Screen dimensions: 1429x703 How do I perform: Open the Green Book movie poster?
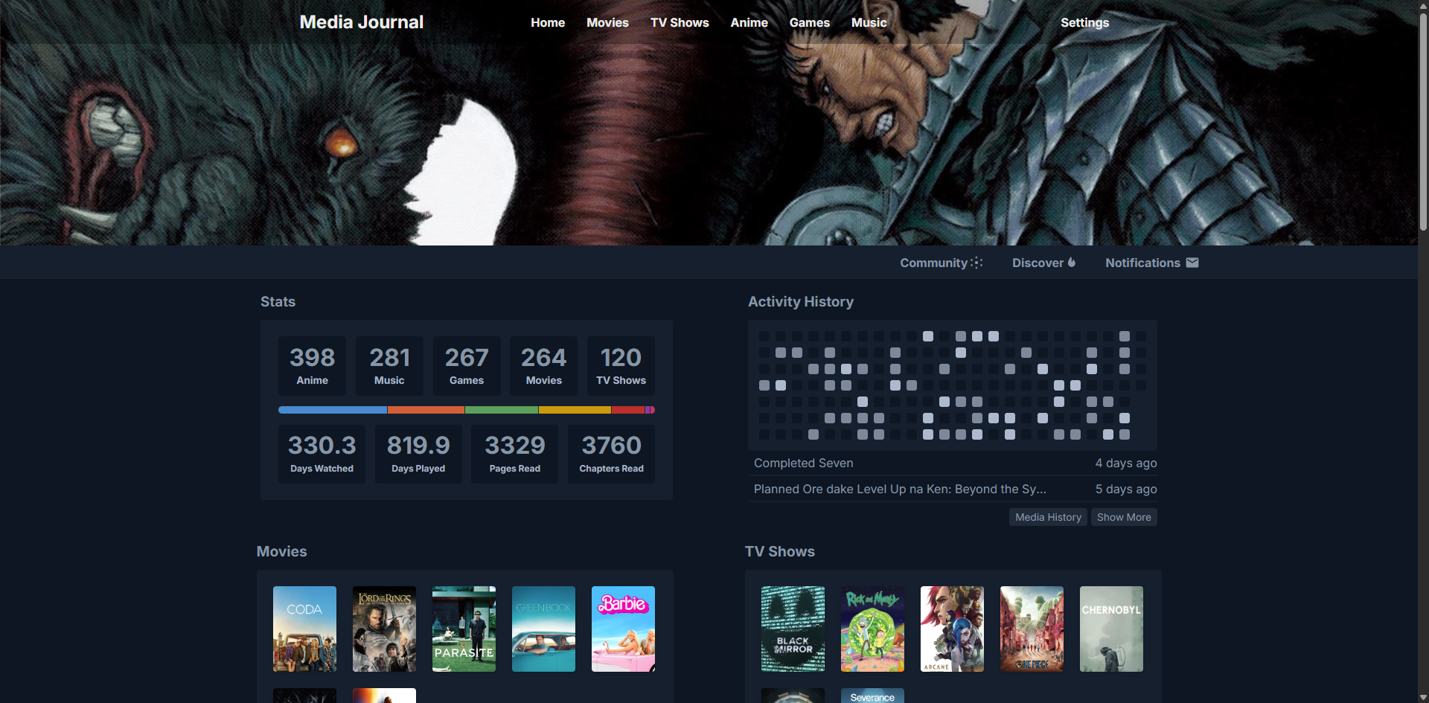543,629
